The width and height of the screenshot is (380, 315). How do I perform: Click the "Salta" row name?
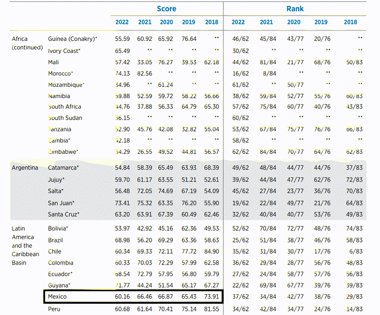pyautogui.click(x=55, y=191)
